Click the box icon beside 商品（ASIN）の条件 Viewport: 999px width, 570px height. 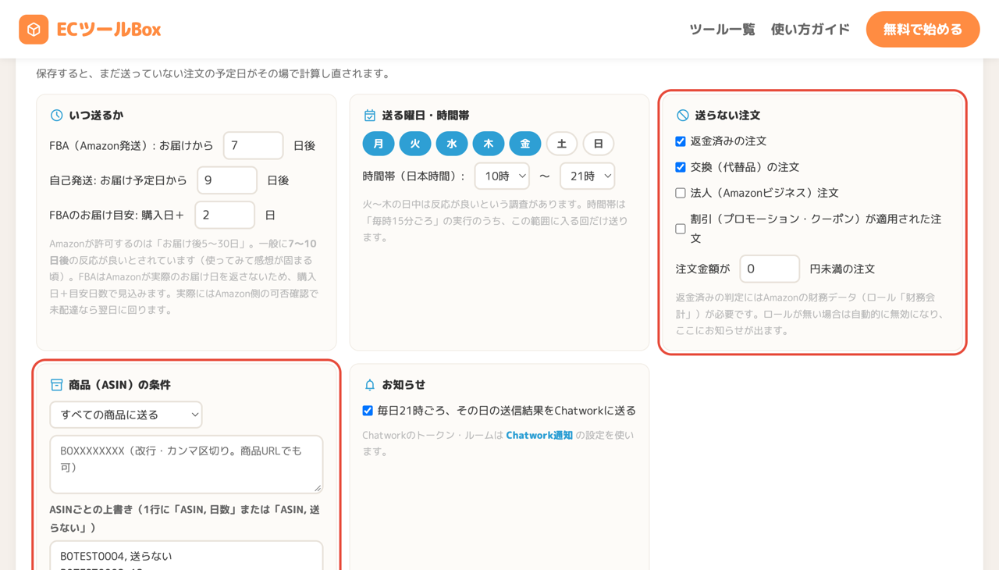point(56,385)
